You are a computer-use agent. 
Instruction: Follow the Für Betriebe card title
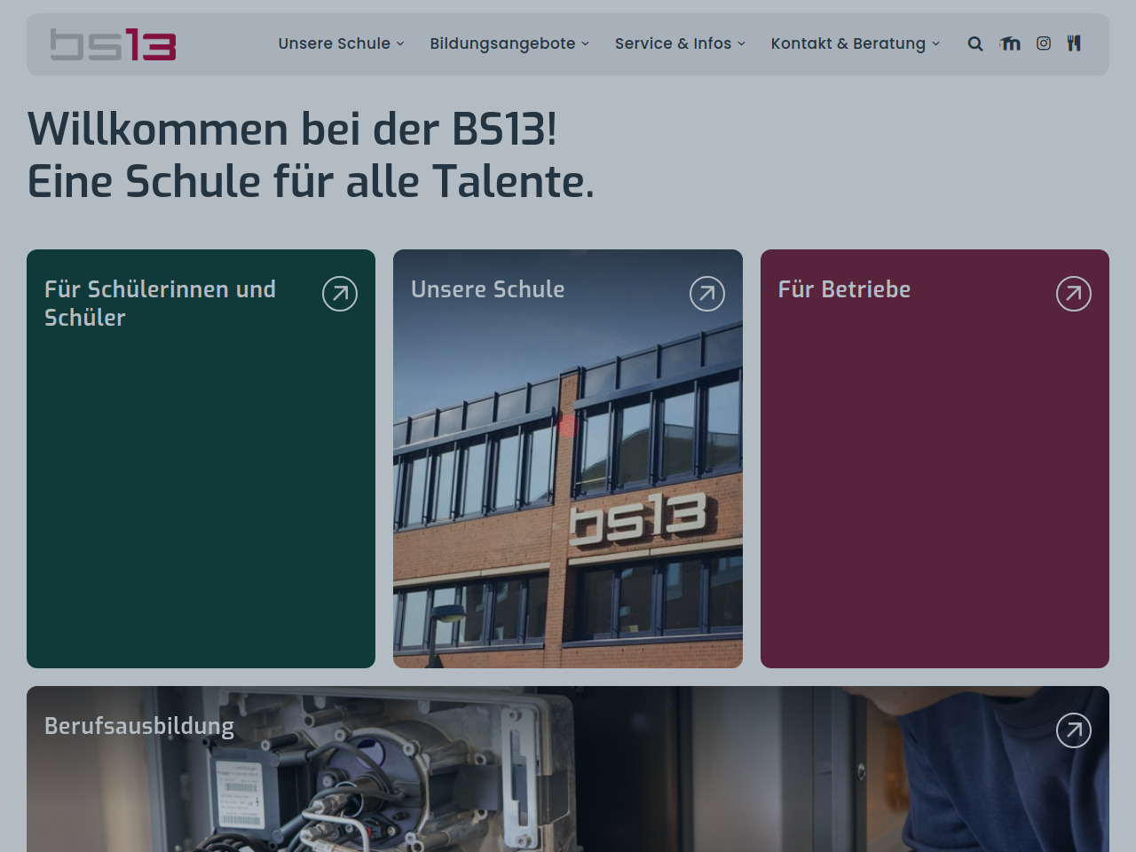coord(844,289)
